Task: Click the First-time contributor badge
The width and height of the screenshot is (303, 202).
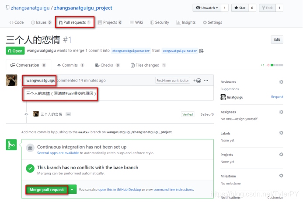Action: pyautogui.click(x=173, y=80)
